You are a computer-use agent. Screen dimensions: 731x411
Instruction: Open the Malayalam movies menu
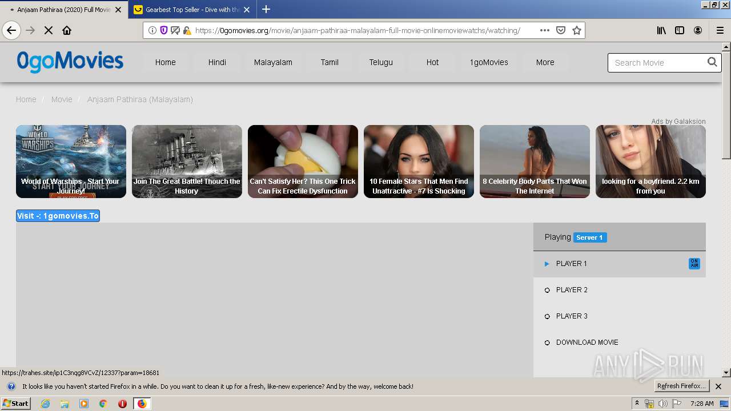pos(273,62)
